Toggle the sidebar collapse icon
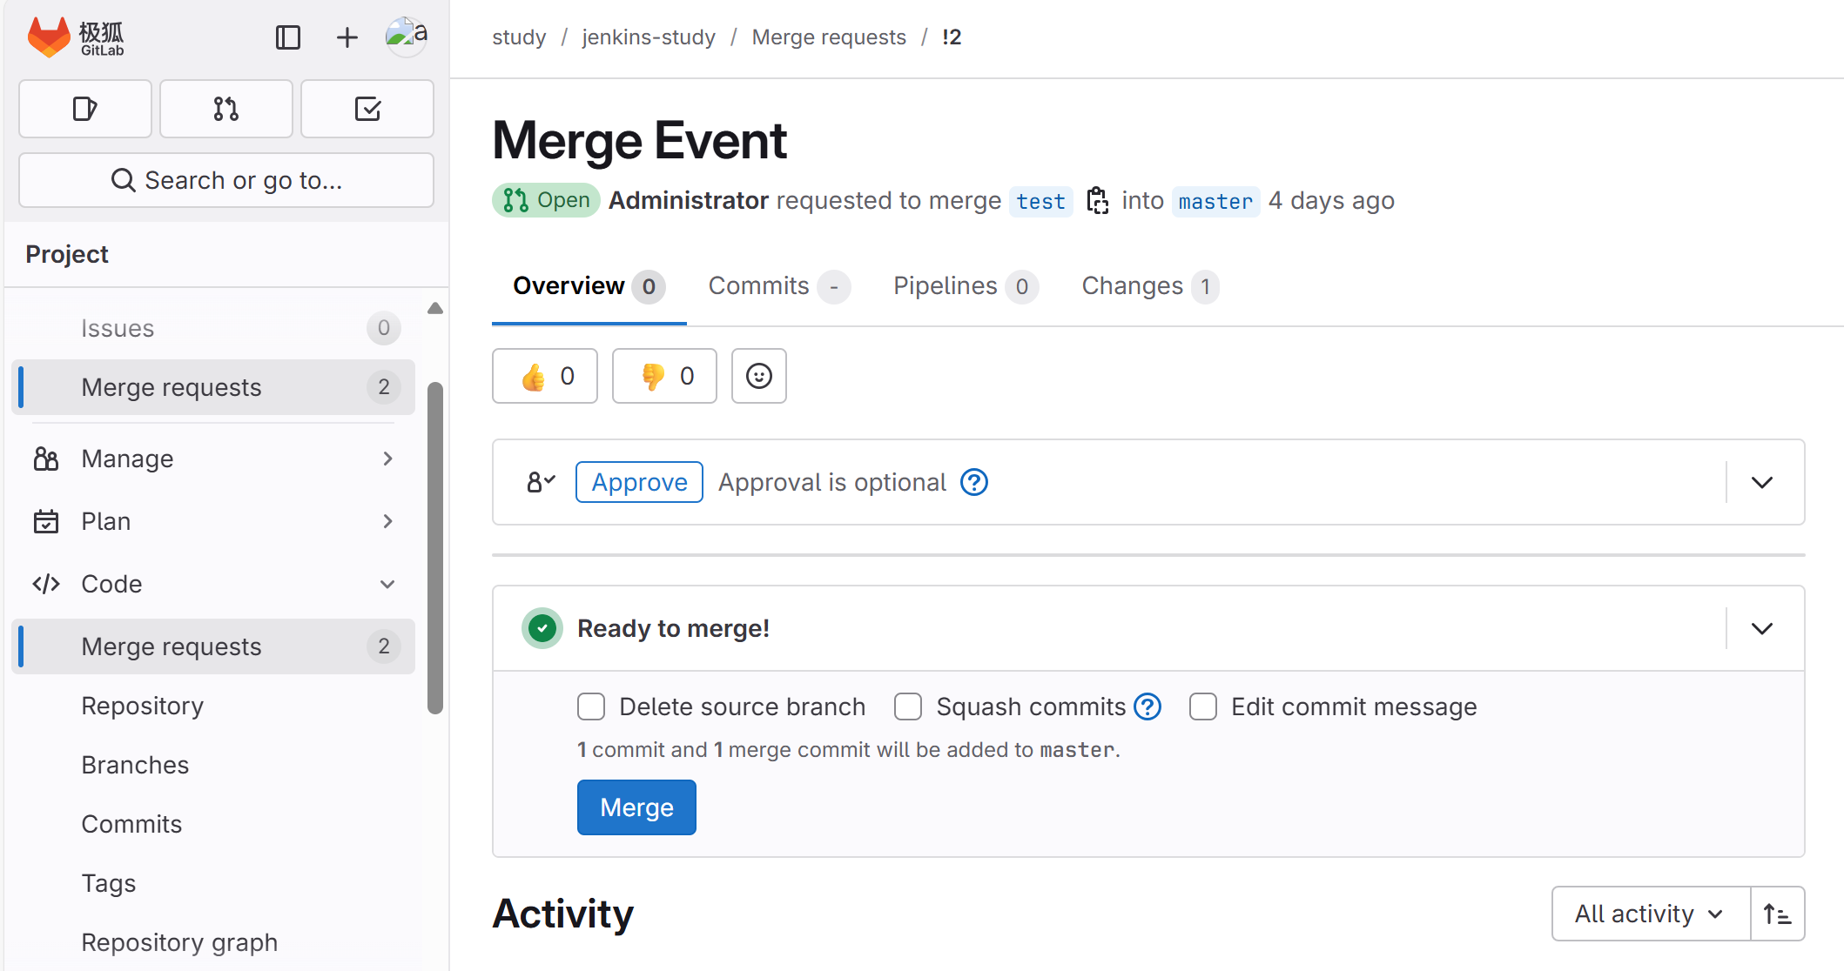The height and width of the screenshot is (971, 1844). coord(287,37)
